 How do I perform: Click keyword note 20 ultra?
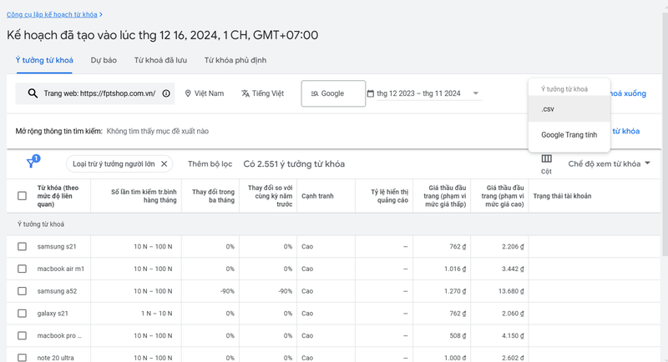click(x=55, y=358)
